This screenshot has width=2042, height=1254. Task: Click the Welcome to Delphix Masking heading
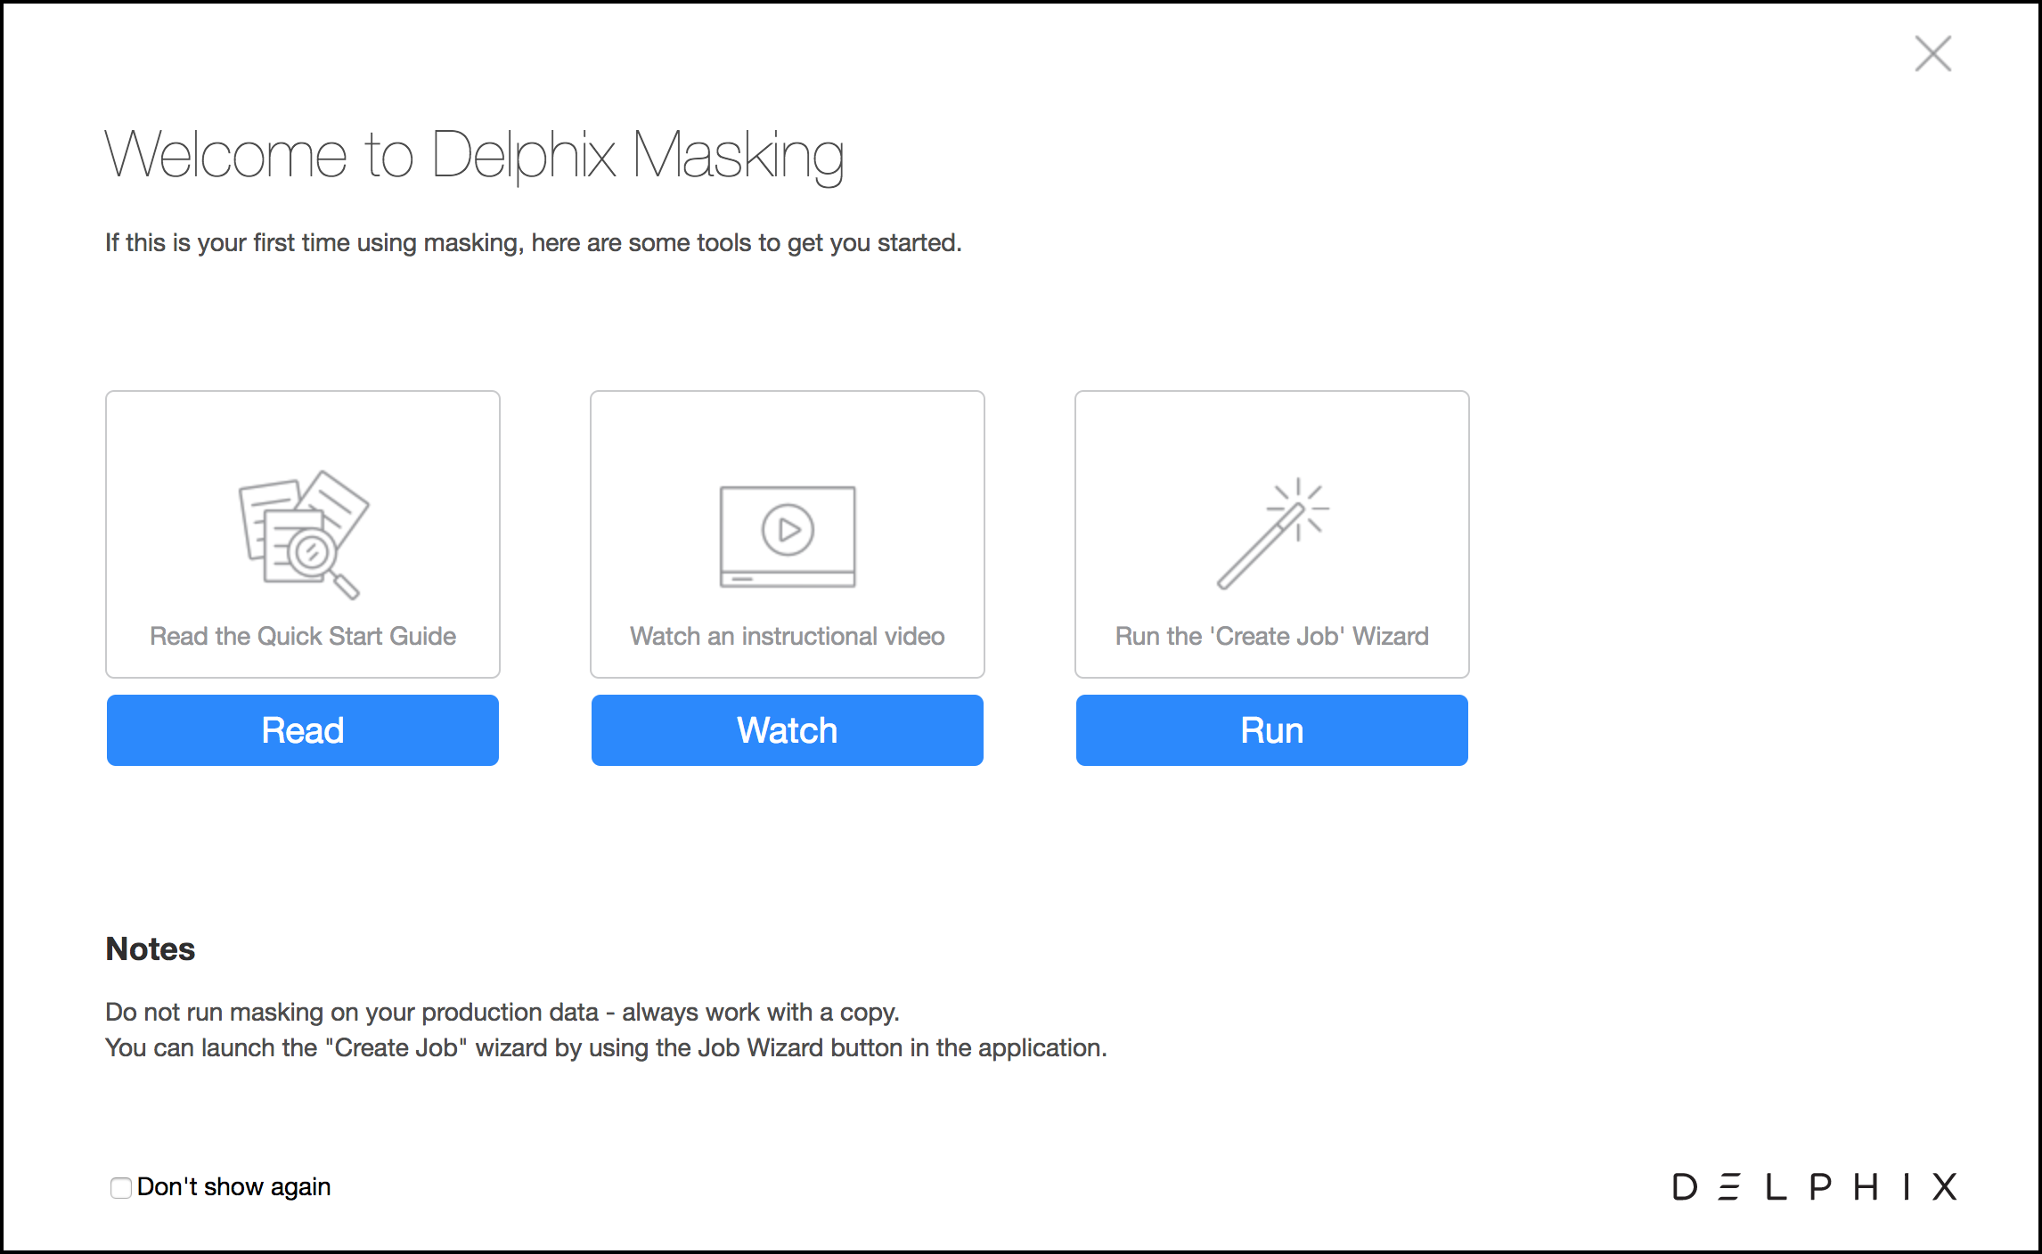[474, 155]
